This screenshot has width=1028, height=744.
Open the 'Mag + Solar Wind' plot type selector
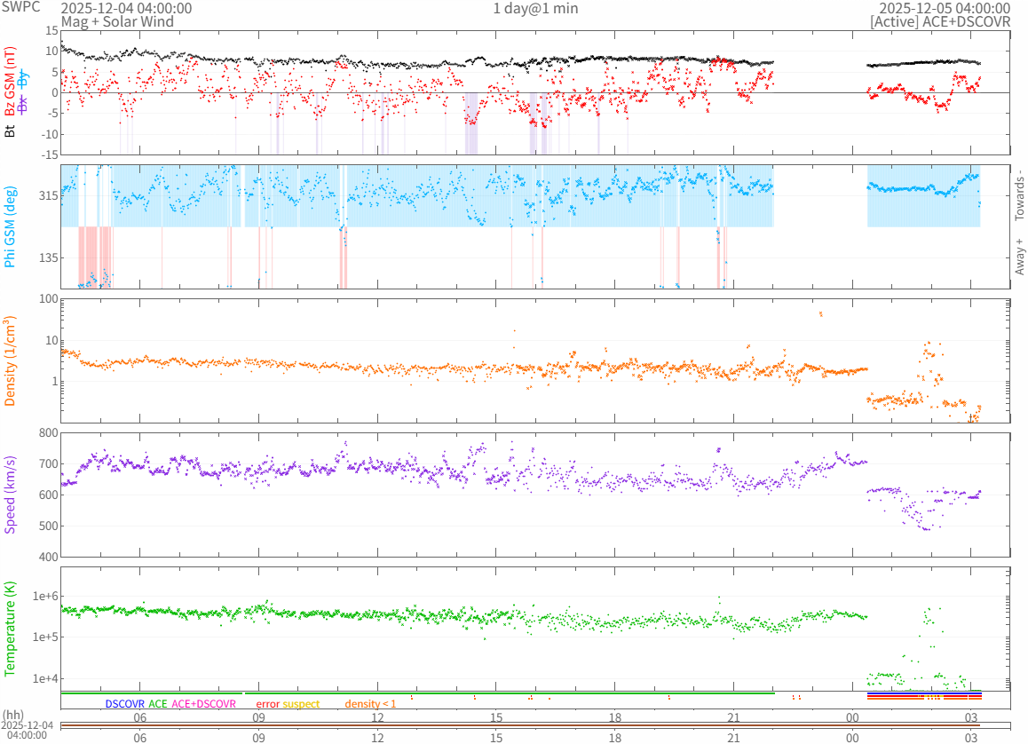click(111, 21)
